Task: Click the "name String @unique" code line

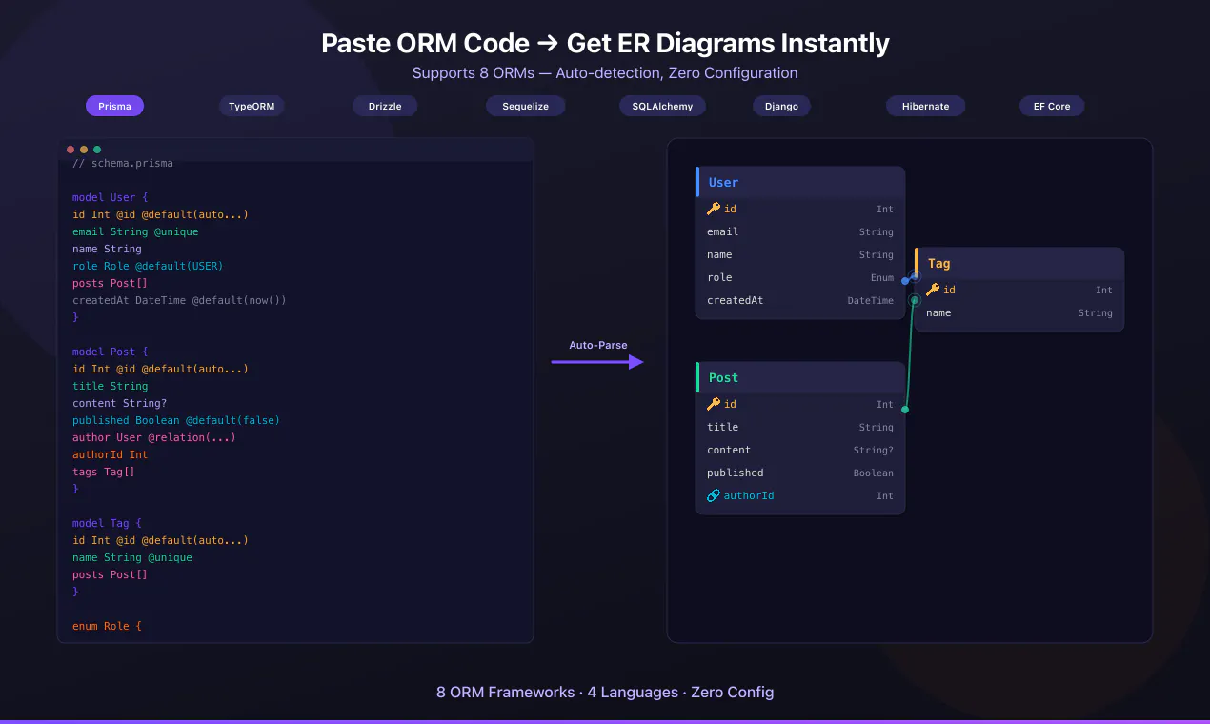Action: pos(132,557)
